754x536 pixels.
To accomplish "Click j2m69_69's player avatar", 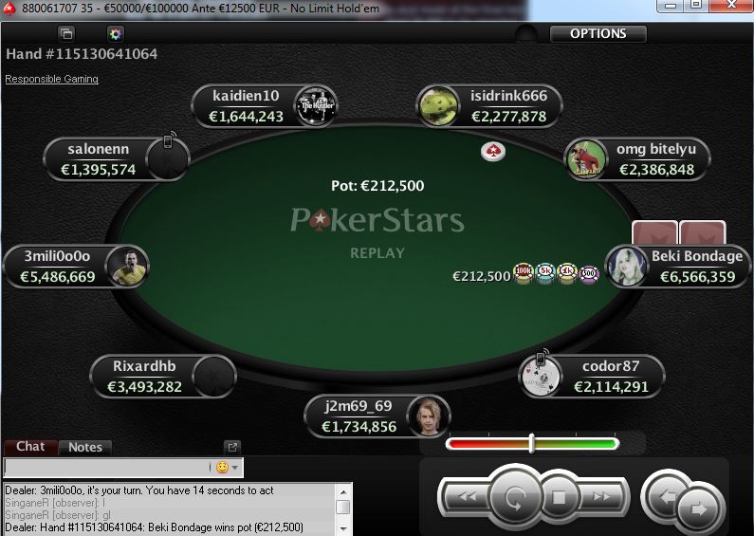I will [428, 416].
